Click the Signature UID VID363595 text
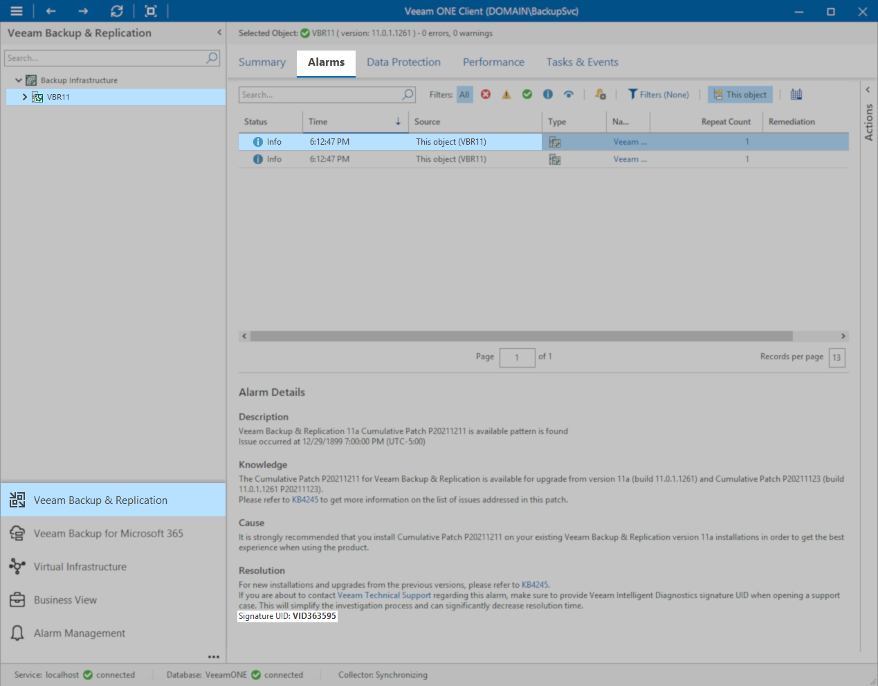Screen dimensions: 878x686 (x=287, y=616)
